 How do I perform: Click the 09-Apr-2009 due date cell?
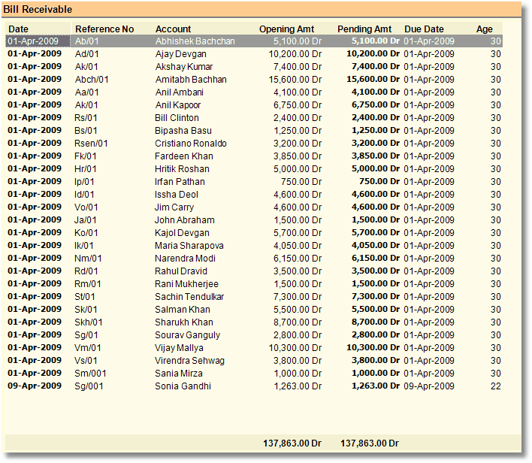point(429,386)
